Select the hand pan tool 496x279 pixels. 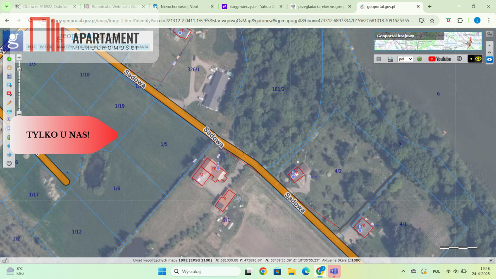pyautogui.click(x=9, y=68)
